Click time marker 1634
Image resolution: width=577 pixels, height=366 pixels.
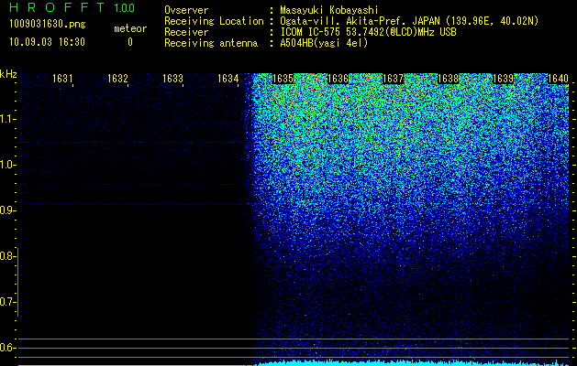[228, 78]
